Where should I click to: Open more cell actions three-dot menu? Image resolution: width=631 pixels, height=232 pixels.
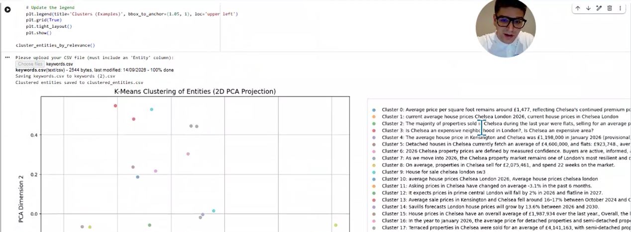(620, 8)
